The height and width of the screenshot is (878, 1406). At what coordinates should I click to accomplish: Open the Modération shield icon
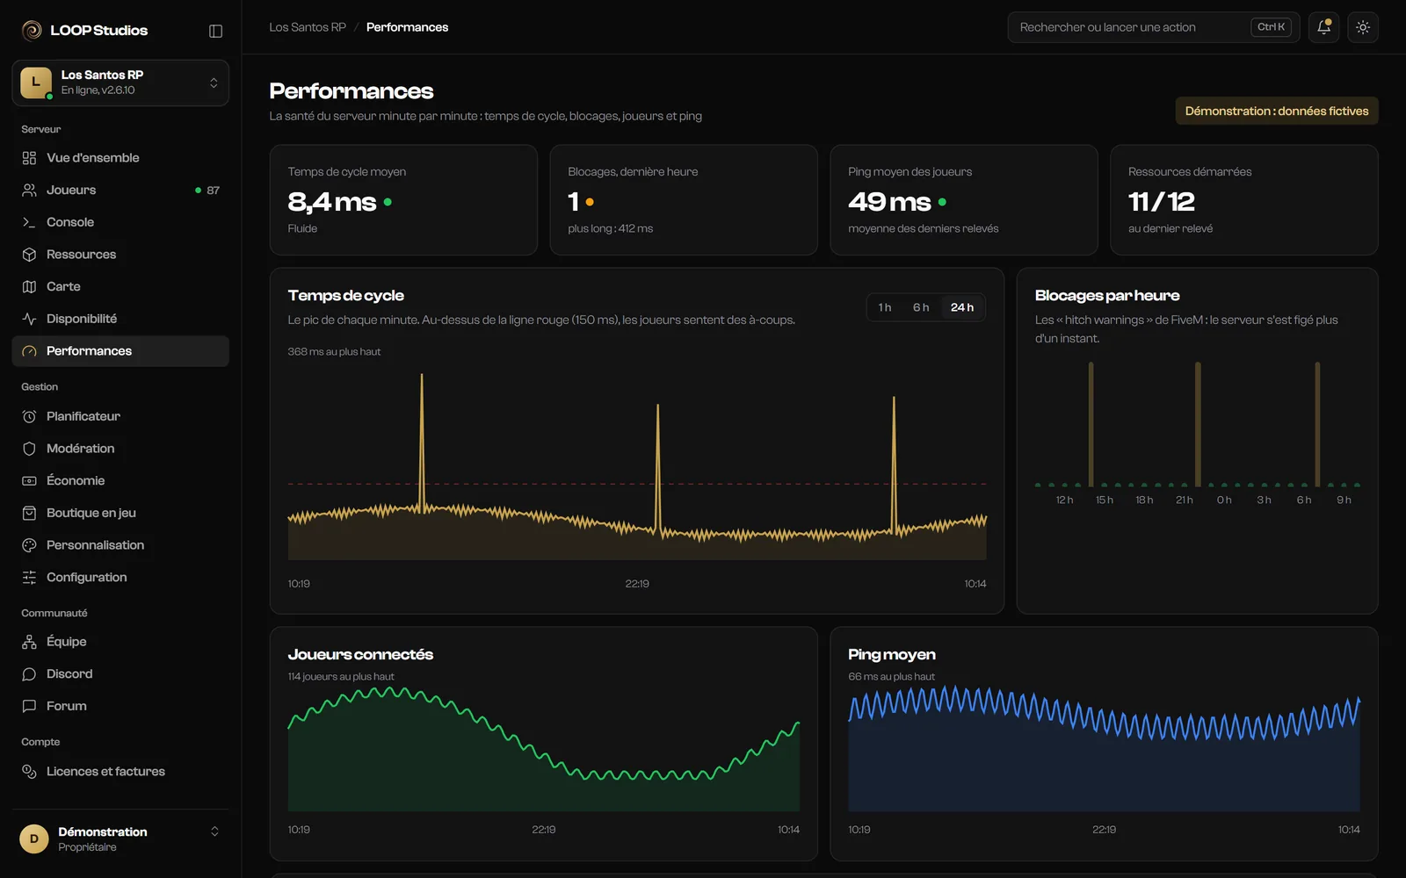29,449
